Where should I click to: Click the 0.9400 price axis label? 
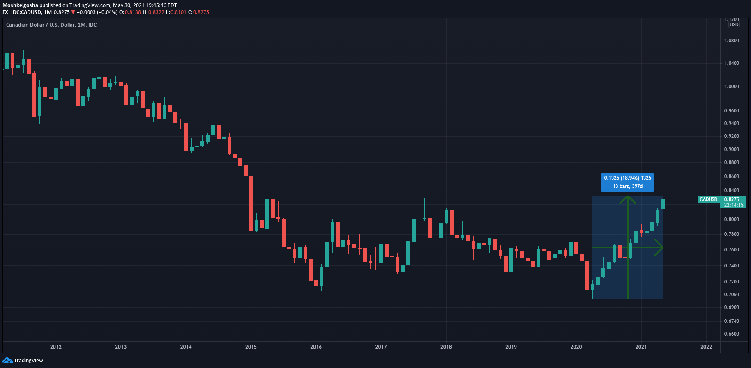(731, 123)
